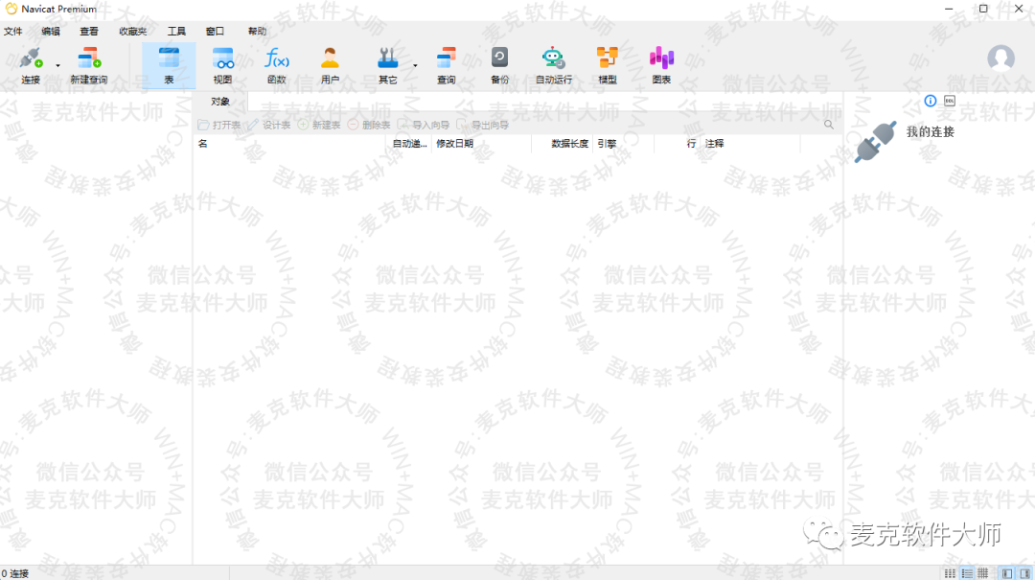Image resolution: width=1035 pixels, height=580 pixels.
Task: Switch to icon grid view in status bar
Action: point(950,573)
